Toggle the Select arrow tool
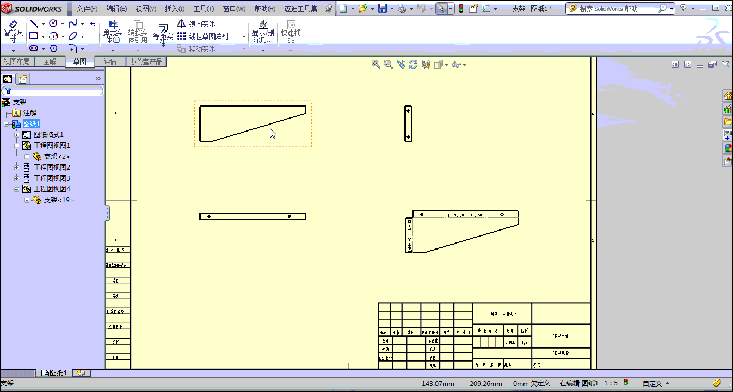Viewport: 733px width, 392px height. [442, 8]
